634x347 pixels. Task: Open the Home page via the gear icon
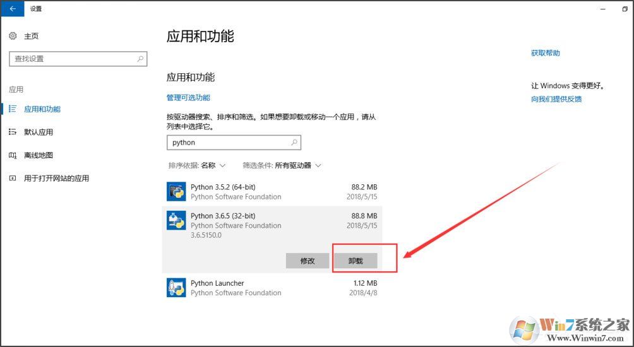(x=13, y=36)
